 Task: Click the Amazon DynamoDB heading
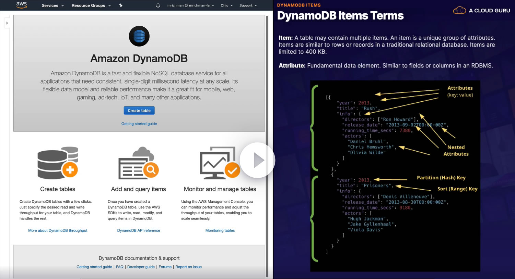(x=139, y=59)
